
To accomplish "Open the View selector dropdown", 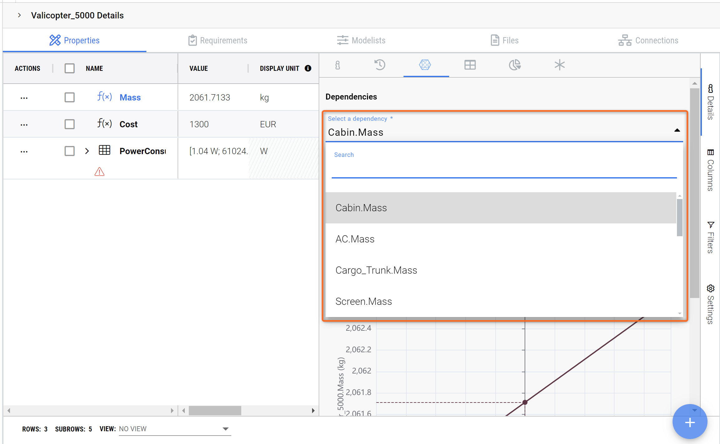I will coord(175,429).
